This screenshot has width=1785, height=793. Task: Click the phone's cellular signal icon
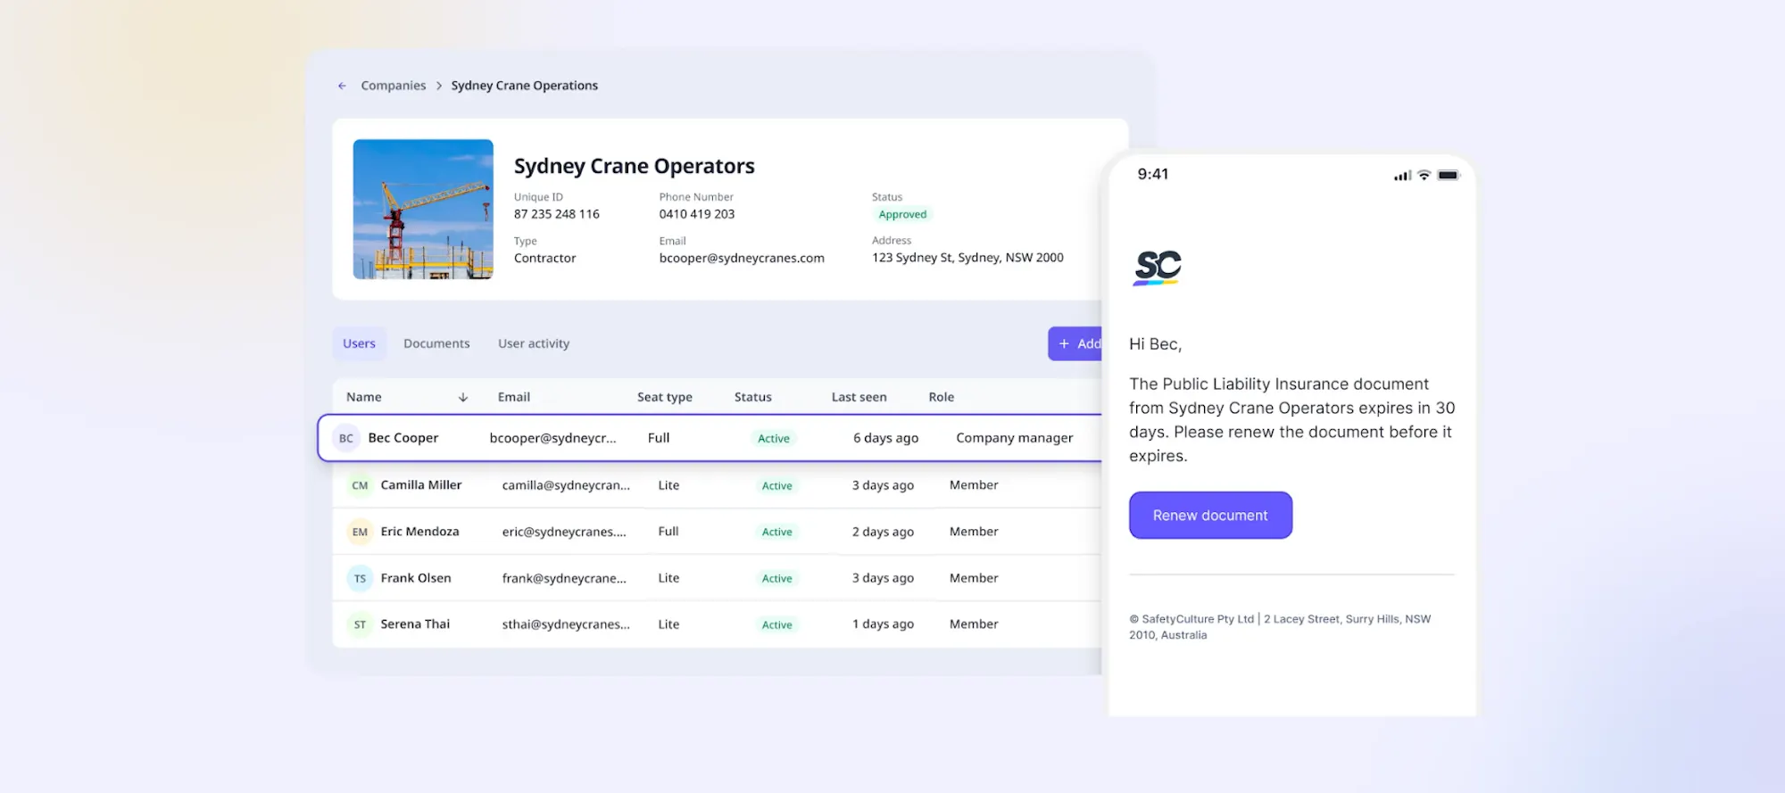(x=1402, y=176)
